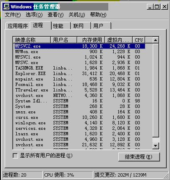Click the scrollbar up arrow
Image resolution: width=170 pixels, height=180 pixels.
coord(155,40)
